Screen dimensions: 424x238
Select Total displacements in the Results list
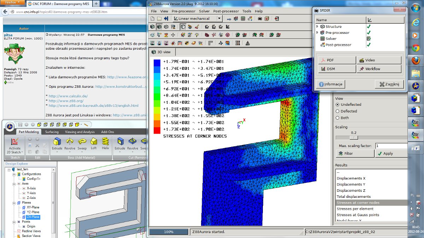[371, 197]
